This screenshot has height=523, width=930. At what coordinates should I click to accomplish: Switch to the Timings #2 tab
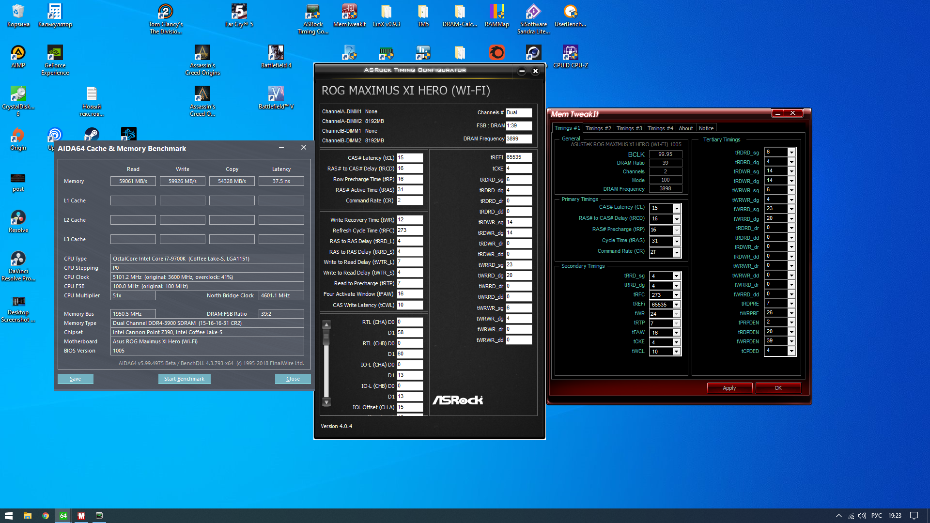pos(598,128)
